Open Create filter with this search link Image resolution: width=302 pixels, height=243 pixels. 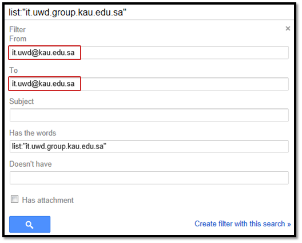243,224
